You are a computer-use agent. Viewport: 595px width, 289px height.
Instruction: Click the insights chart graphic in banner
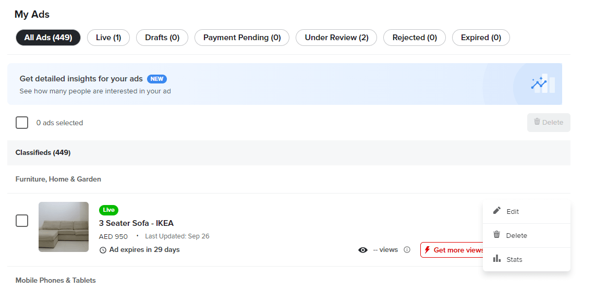pos(543,83)
